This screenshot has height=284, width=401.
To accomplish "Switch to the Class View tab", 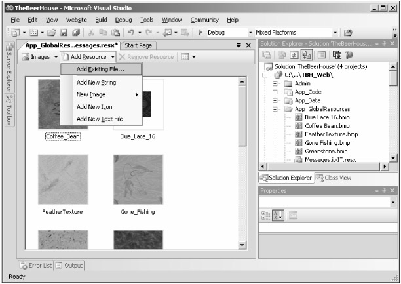I will tap(333, 178).
